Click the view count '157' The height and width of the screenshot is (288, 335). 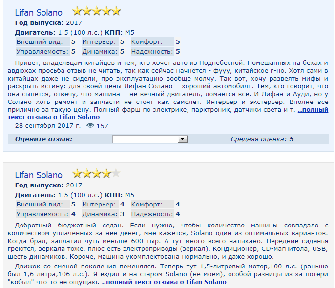click(103, 126)
